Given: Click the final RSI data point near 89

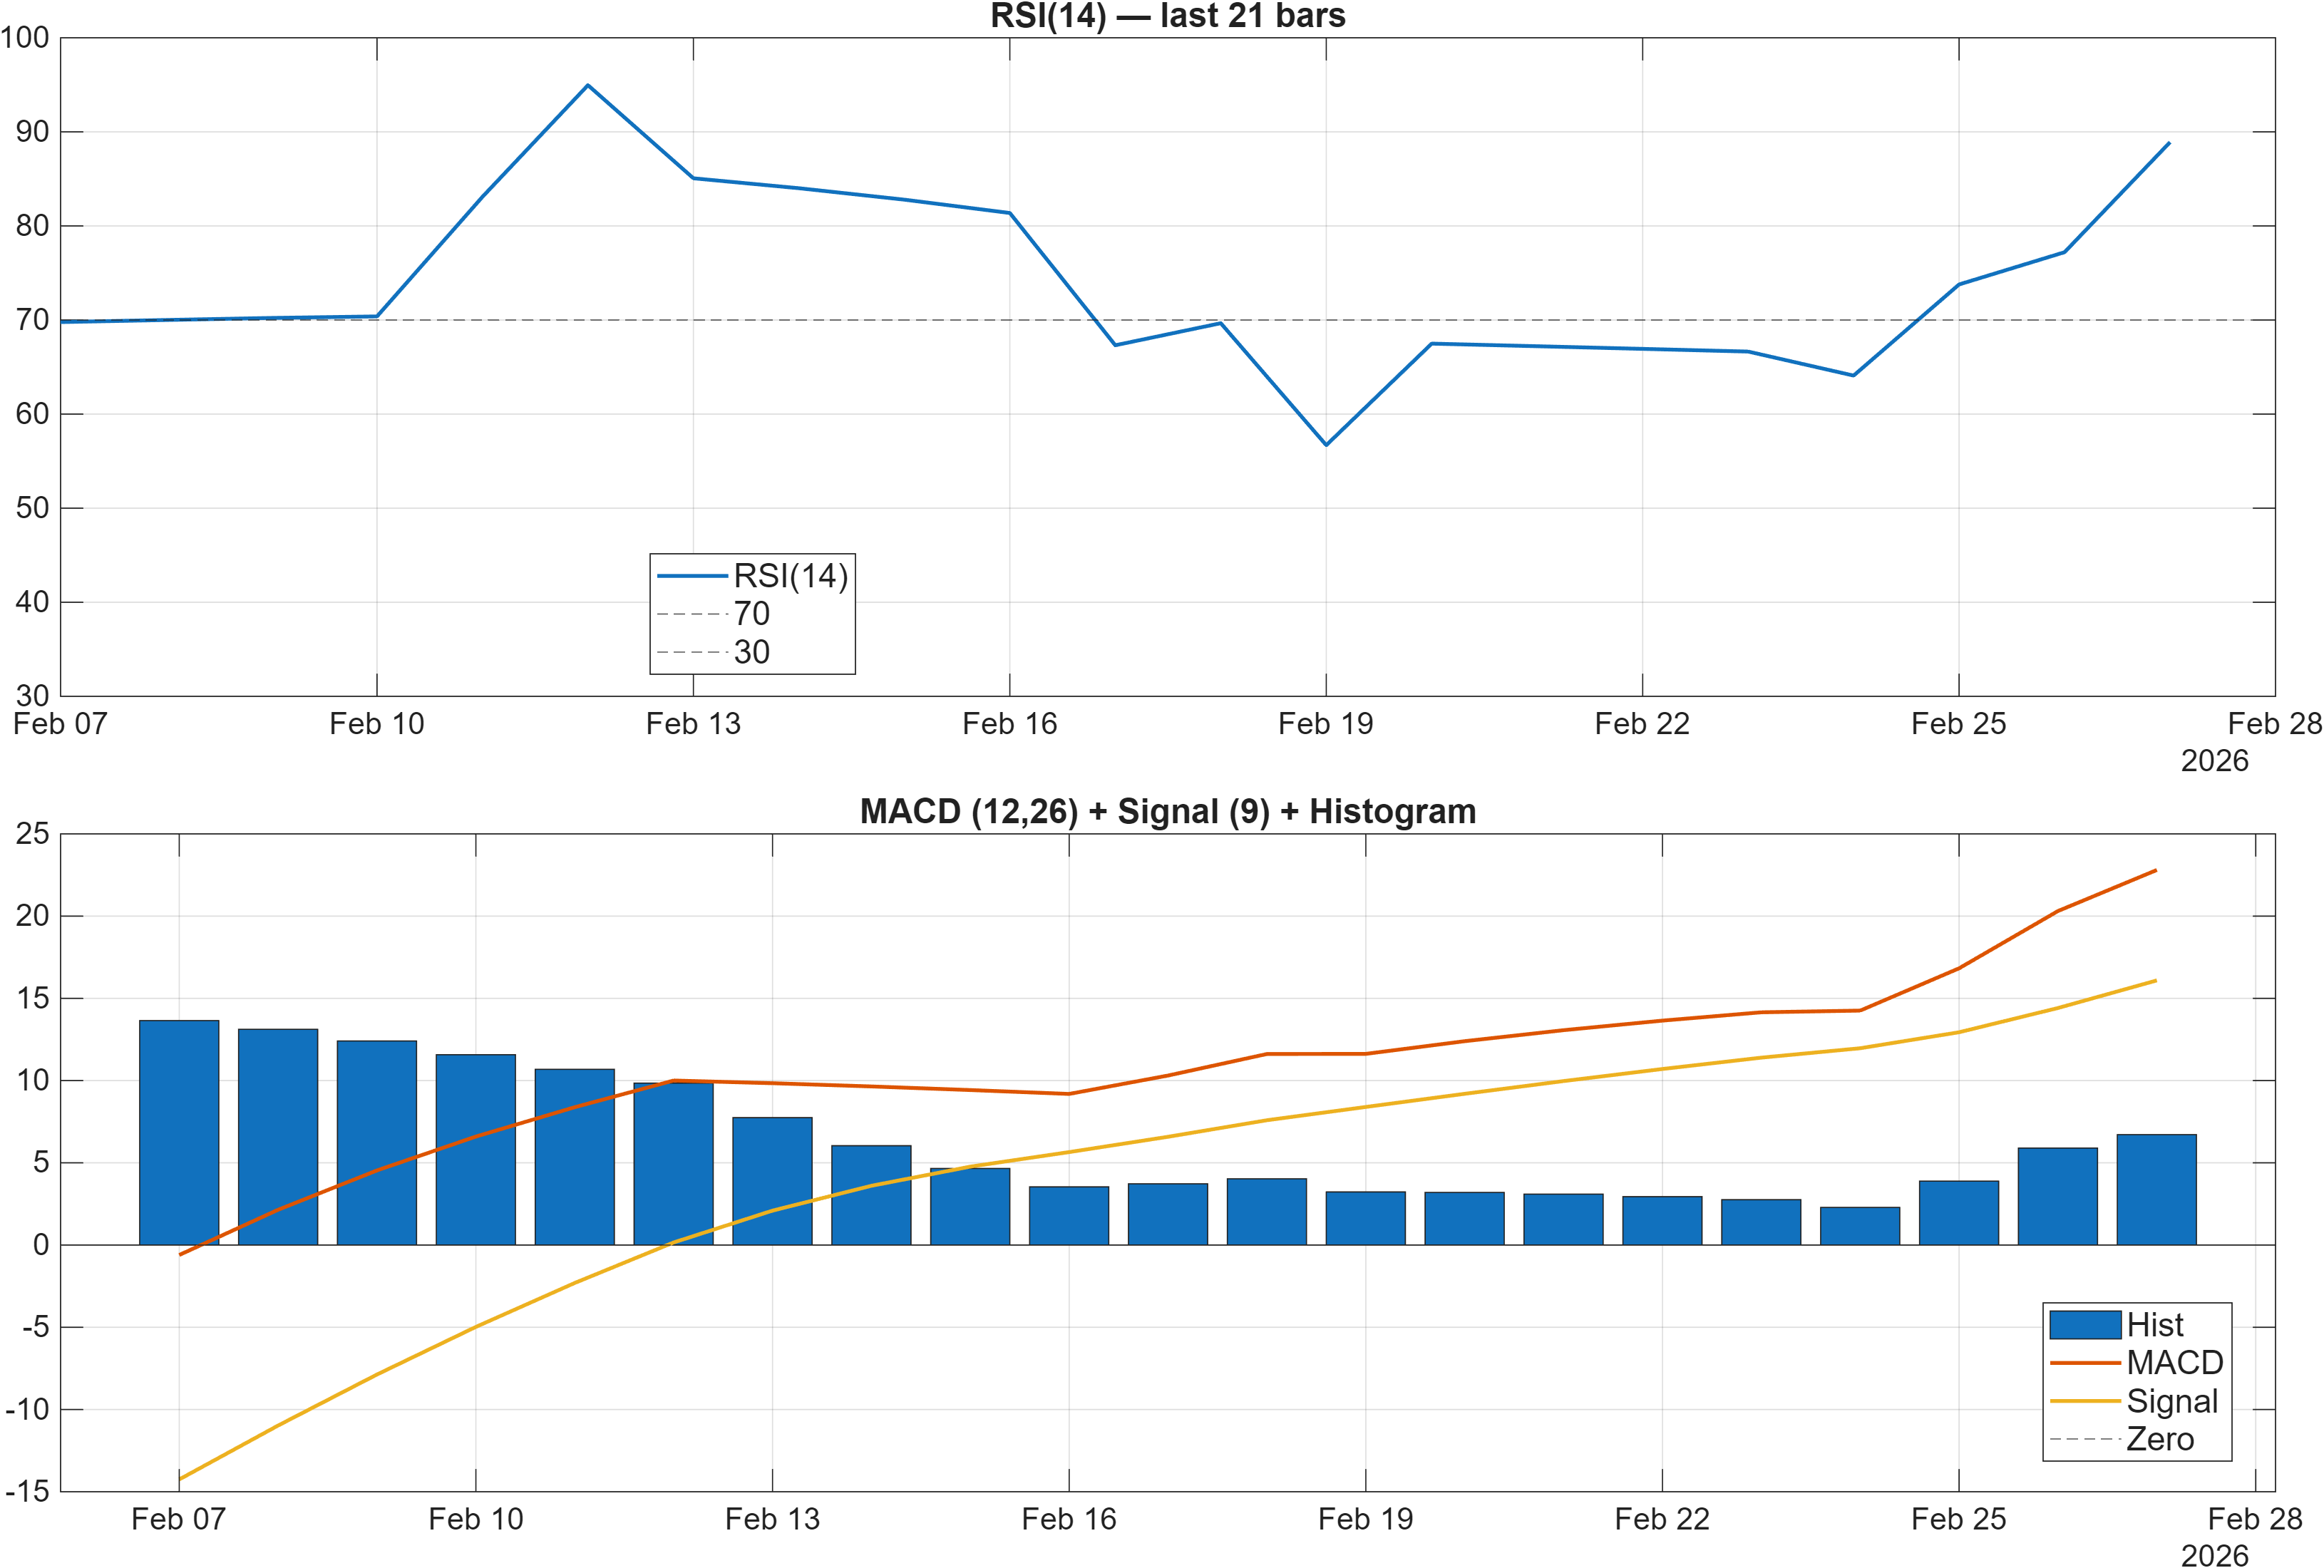Looking at the screenshot, I should pos(2168,143).
